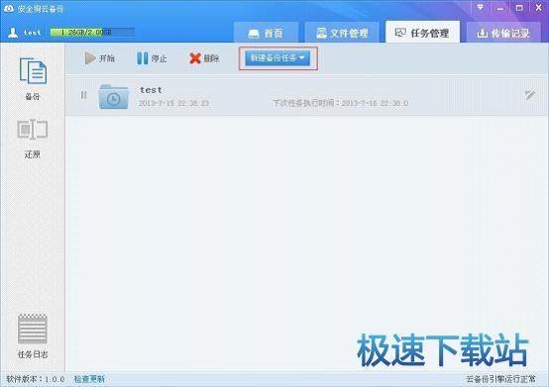This screenshot has width=549, height=387.
Task: Click the 开始 start button
Action: tap(100, 58)
